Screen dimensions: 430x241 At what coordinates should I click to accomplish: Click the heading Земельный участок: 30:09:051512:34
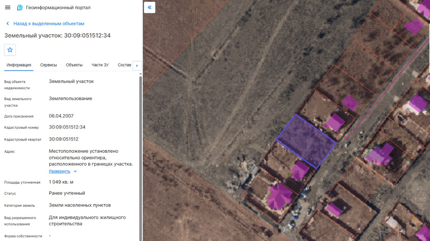(x=57, y=36)
